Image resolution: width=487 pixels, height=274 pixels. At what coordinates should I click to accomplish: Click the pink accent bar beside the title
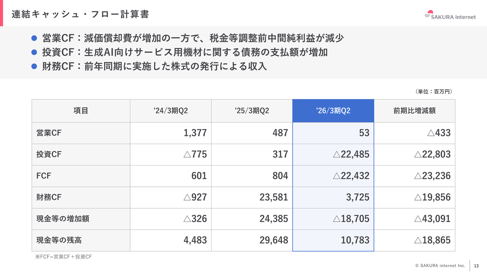pyautogui.click(x=1, y=13)
